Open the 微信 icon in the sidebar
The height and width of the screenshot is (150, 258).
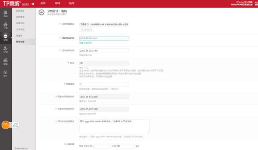[6, 62]
